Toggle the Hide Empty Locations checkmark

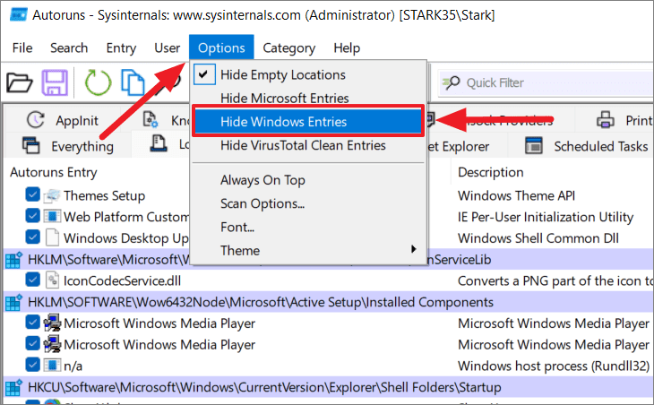(204, 74)
